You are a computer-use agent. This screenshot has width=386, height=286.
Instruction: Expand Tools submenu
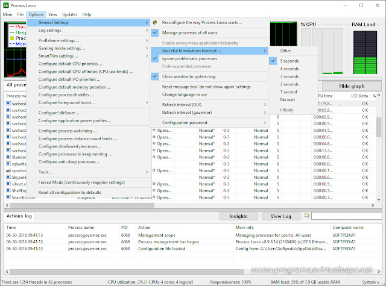point(89,172)
